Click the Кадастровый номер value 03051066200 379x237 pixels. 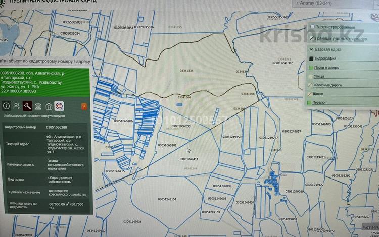pyautogui.click(x=57, y=127)
